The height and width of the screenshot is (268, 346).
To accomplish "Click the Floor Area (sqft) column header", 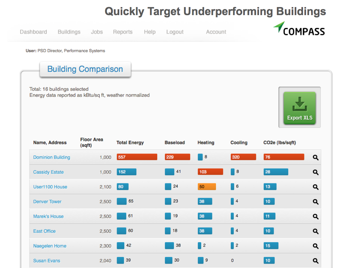I will (x=92, y=142).
